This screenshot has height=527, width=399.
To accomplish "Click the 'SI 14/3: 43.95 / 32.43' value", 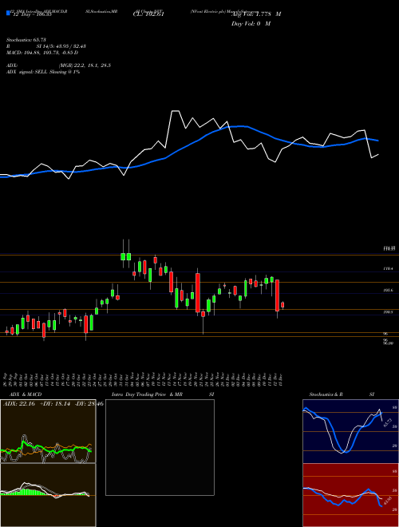I will point(61,46).
